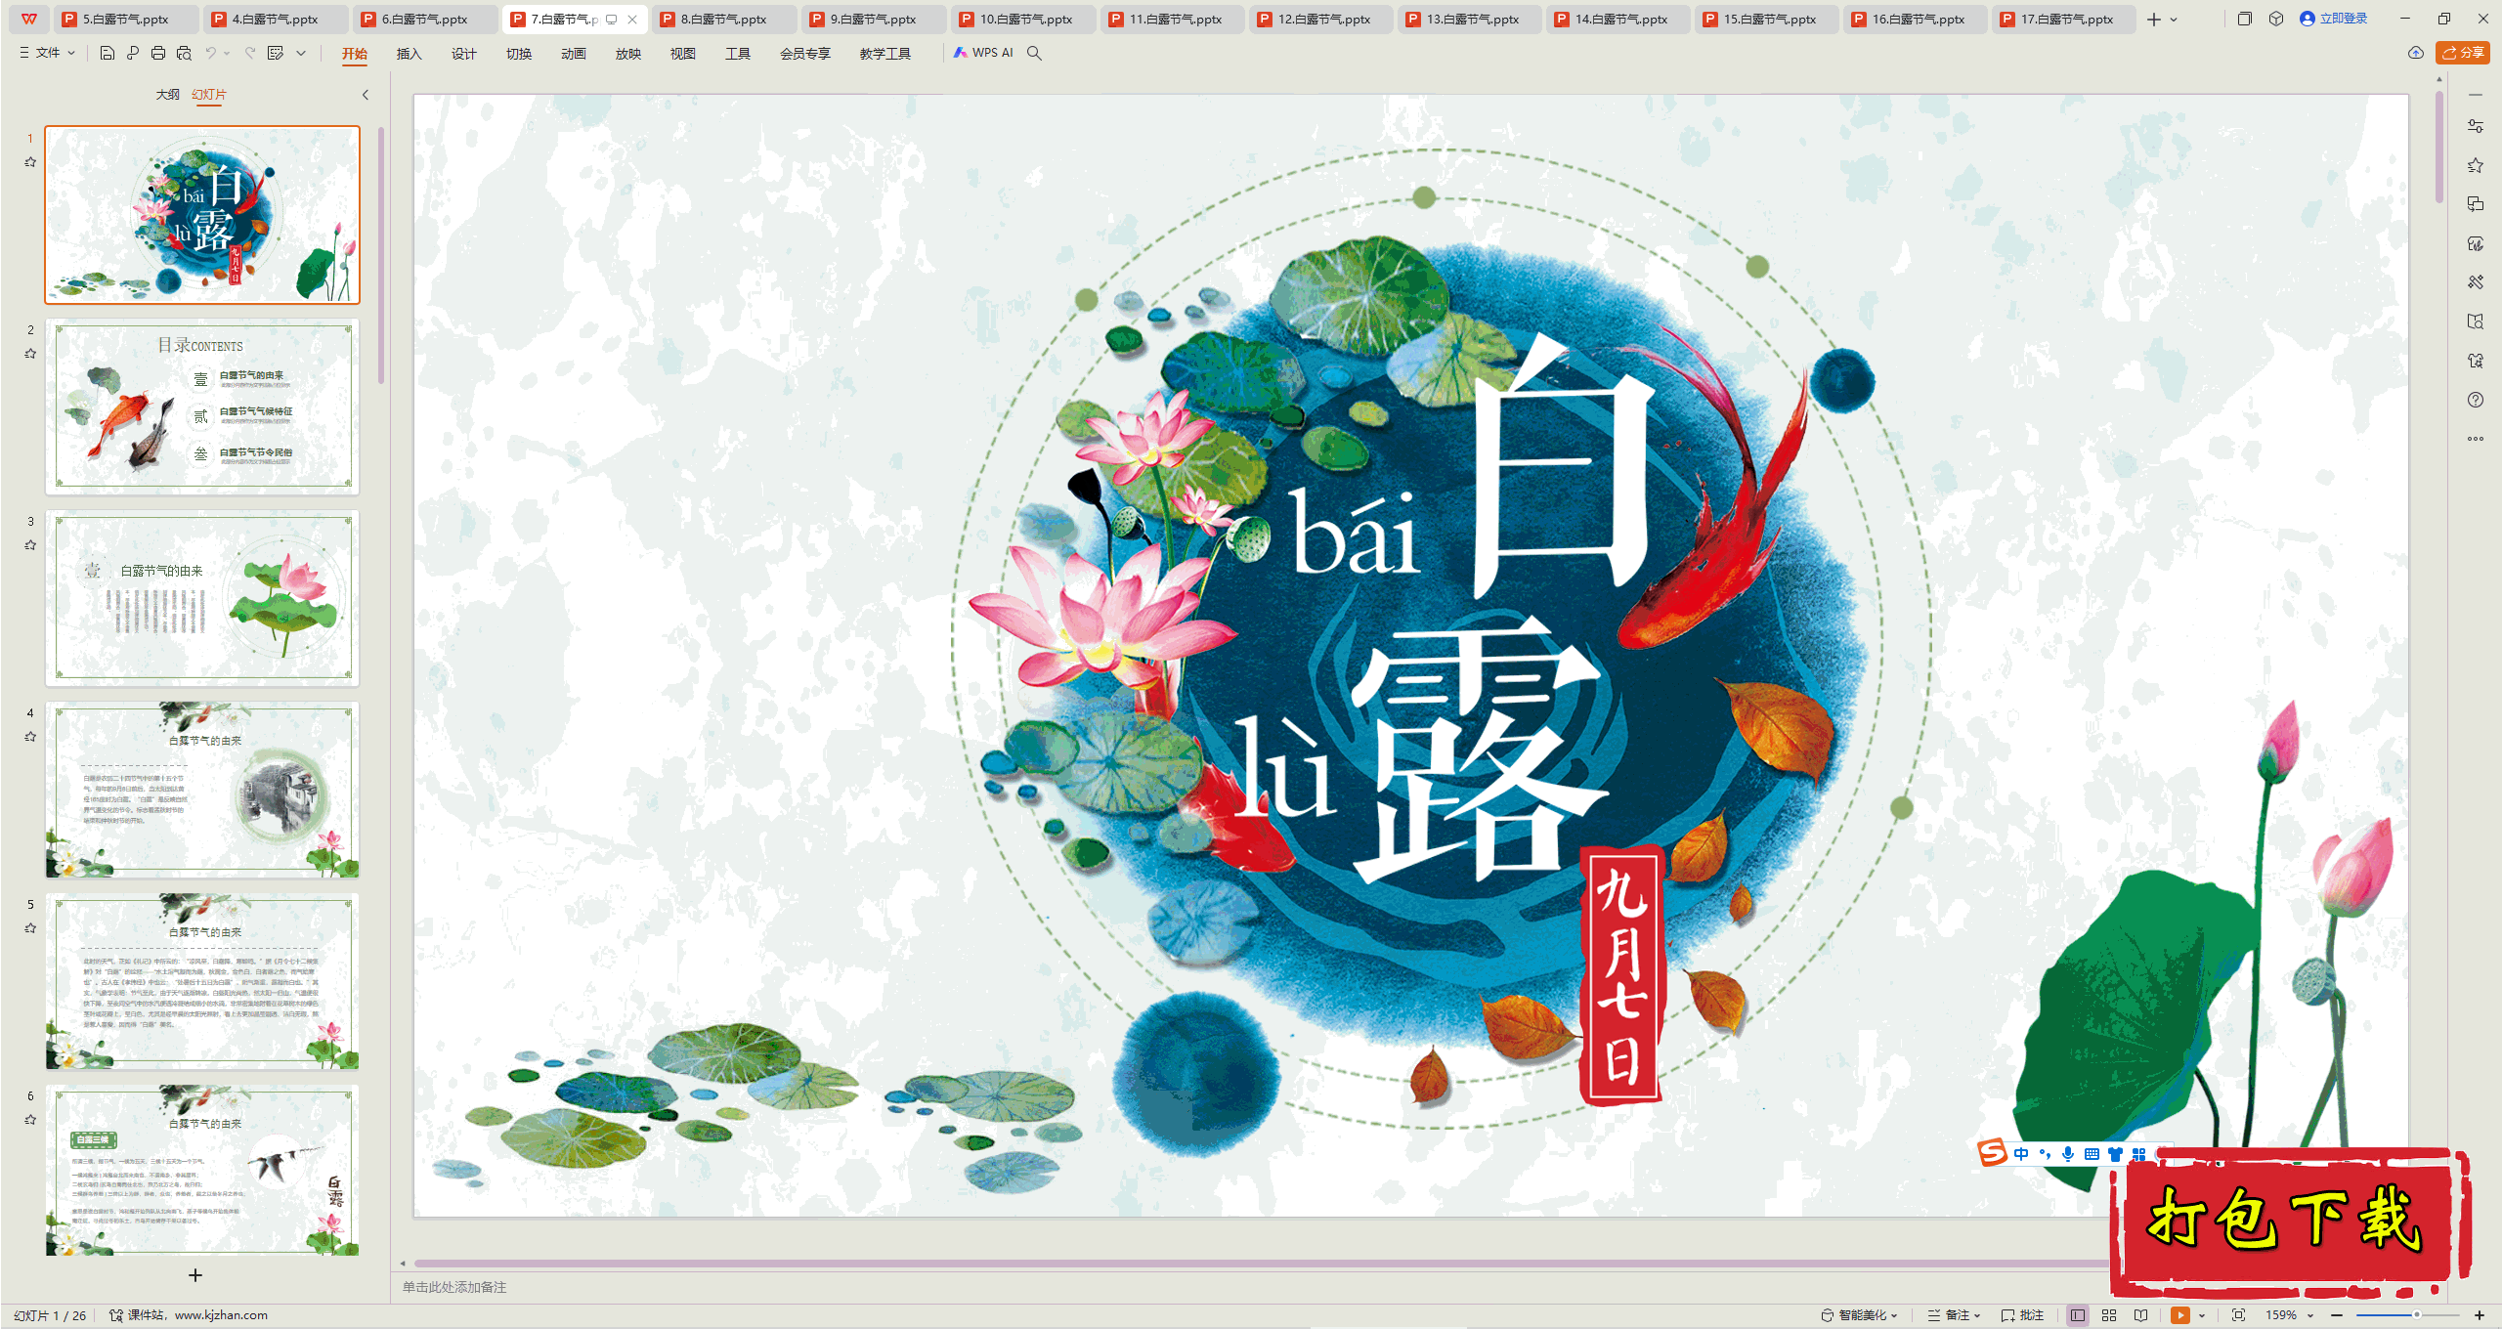Click the export-to-PDF icon beside save
2502x1329 pixels.
tap(133, 53)
